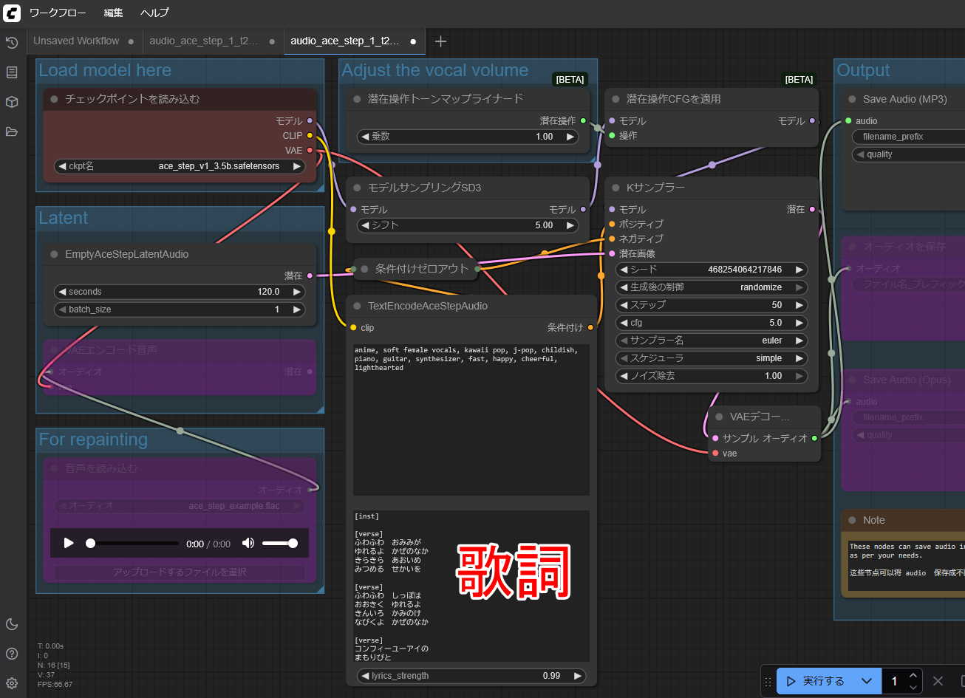
Task: Open the queue history sidebar icon
Action: [x=12, y=43]
